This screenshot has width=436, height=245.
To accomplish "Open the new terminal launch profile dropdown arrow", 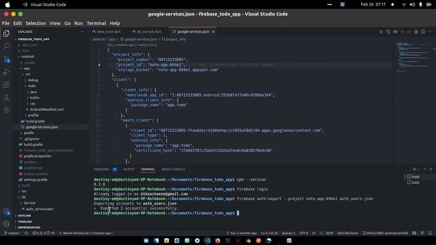I will pyautogui.click(x=419, y=169).
